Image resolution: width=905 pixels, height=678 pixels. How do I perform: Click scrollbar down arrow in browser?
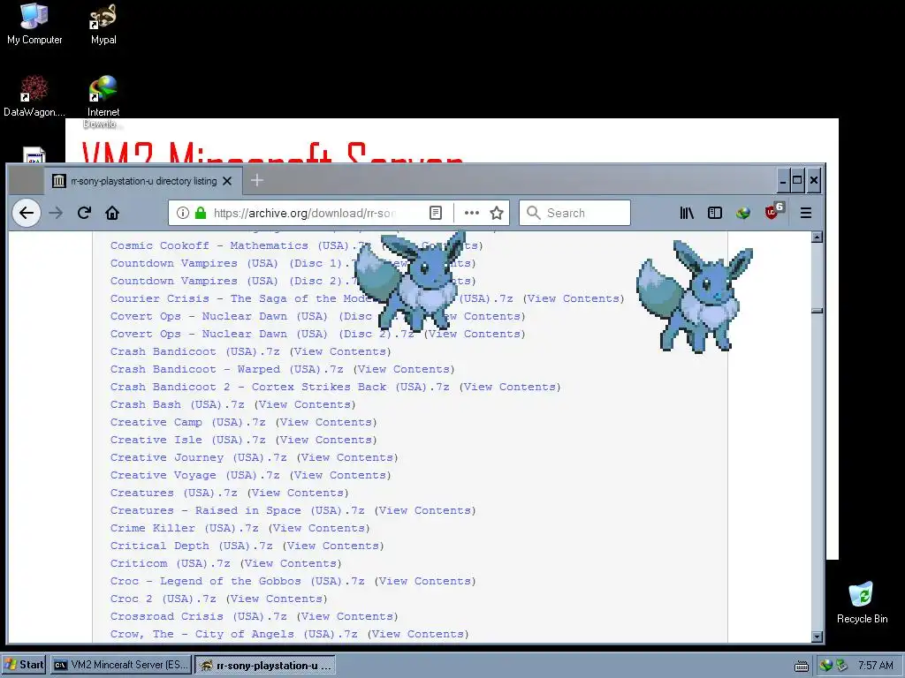817,637
